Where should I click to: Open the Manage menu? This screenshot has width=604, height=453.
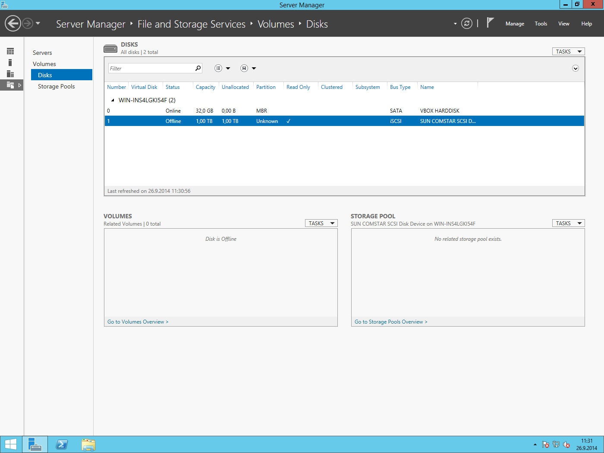pos(515,24)
